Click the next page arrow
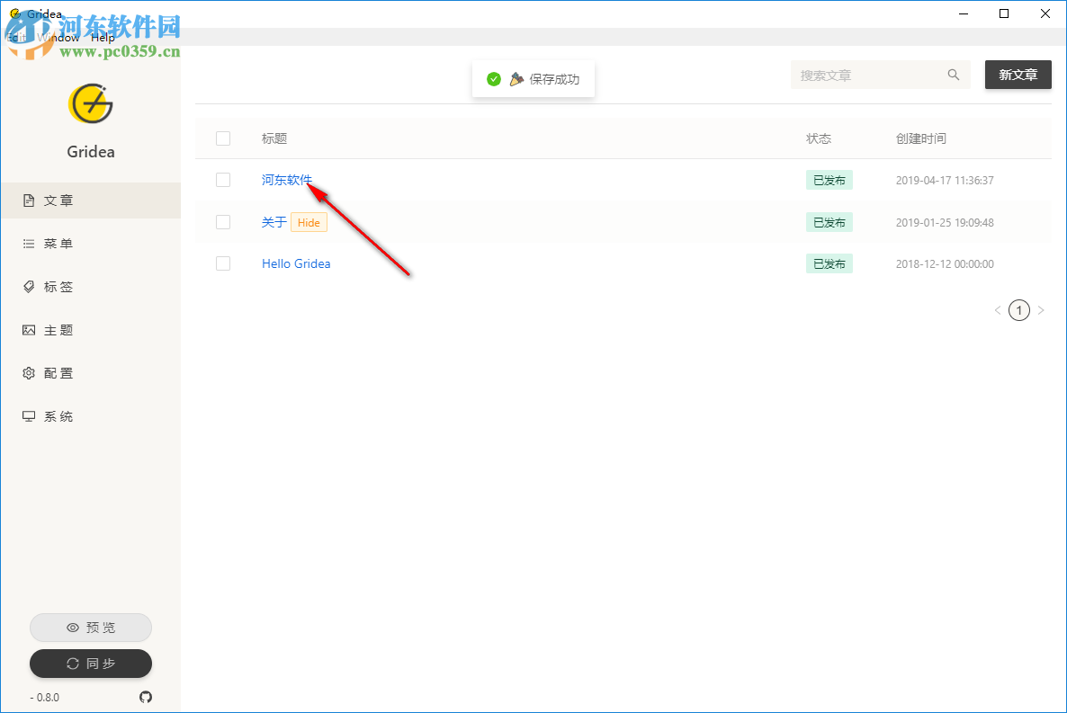This screenshot has height=713, width=1067. pos(1041,310)
